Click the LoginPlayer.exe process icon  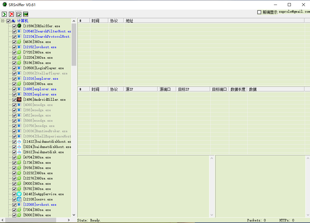(19, 68)
